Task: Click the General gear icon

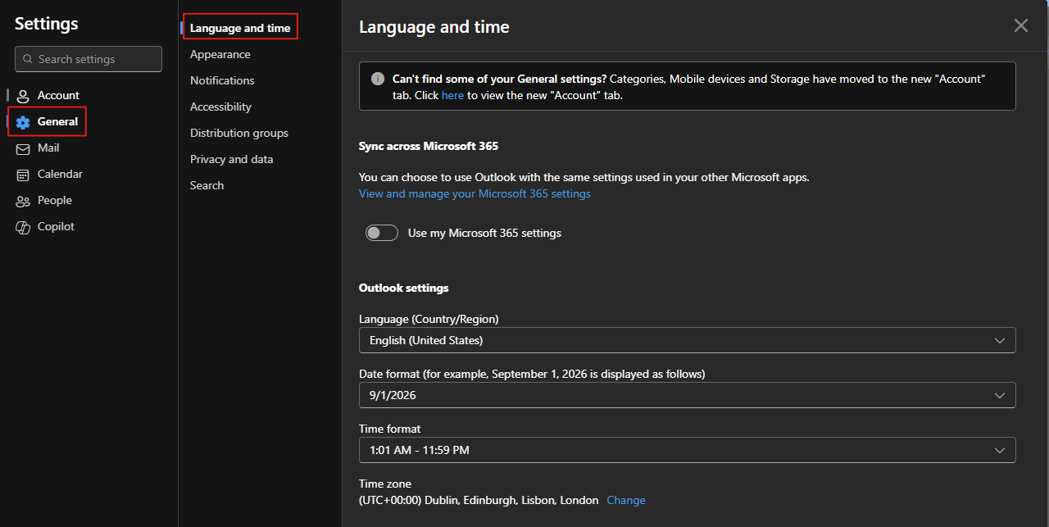Action: click(x=23, y=122)
